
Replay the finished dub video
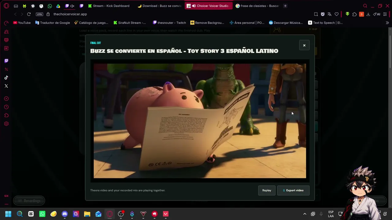267,190
